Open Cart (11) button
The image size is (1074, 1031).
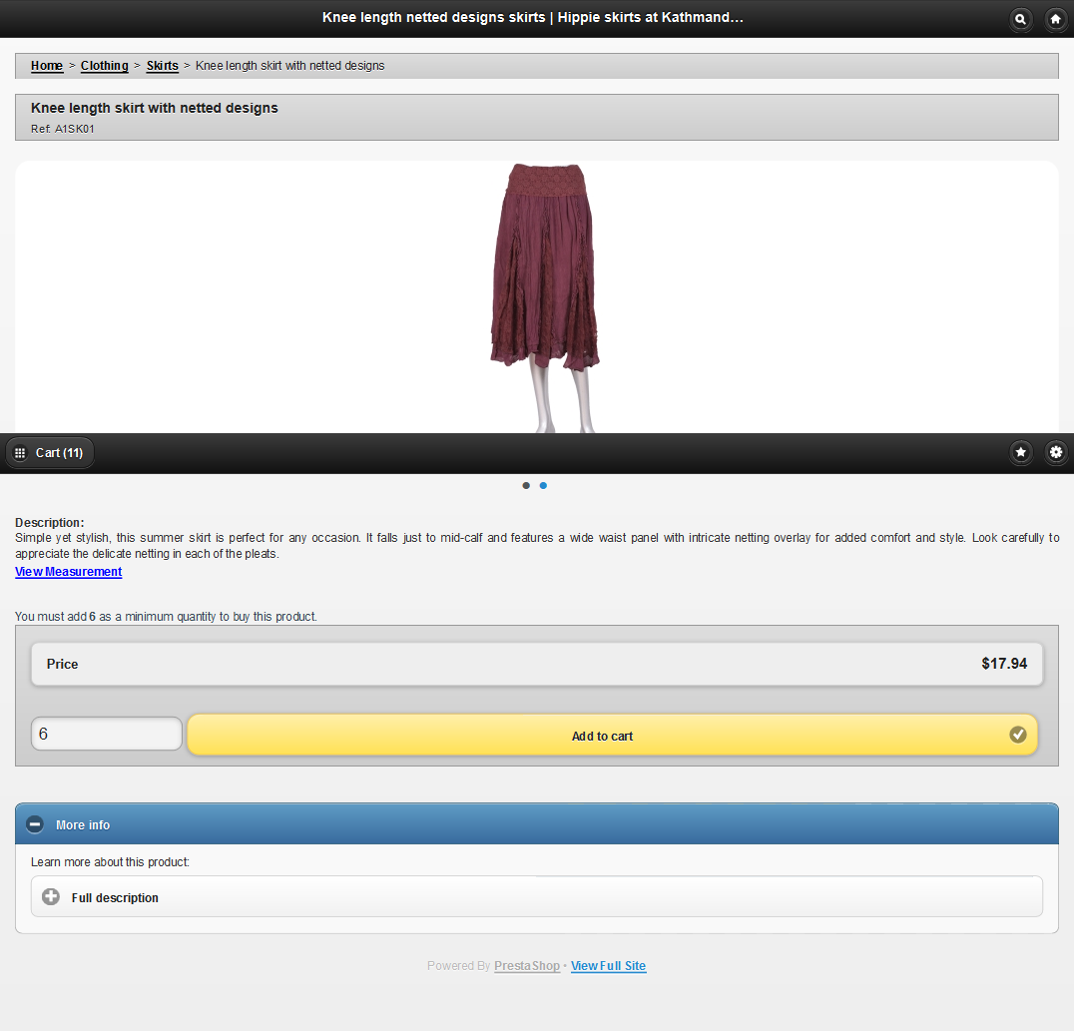tap(50, 453)
